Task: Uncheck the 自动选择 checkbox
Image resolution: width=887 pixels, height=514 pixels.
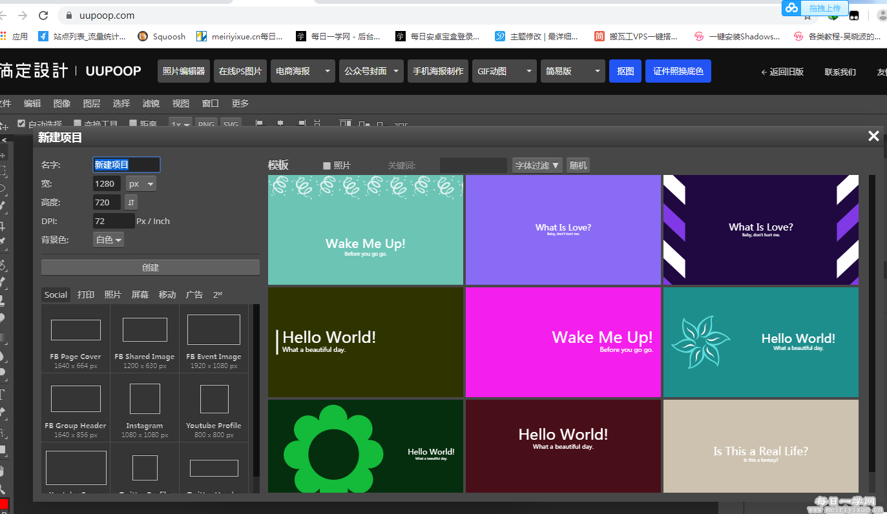Action: pos(21,123)
